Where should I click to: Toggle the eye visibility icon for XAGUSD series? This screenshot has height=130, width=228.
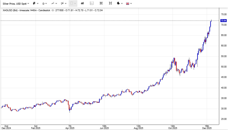(x=53, y=10)
